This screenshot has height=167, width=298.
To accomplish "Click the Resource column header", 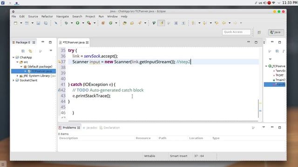I will (x=143, y=138).
